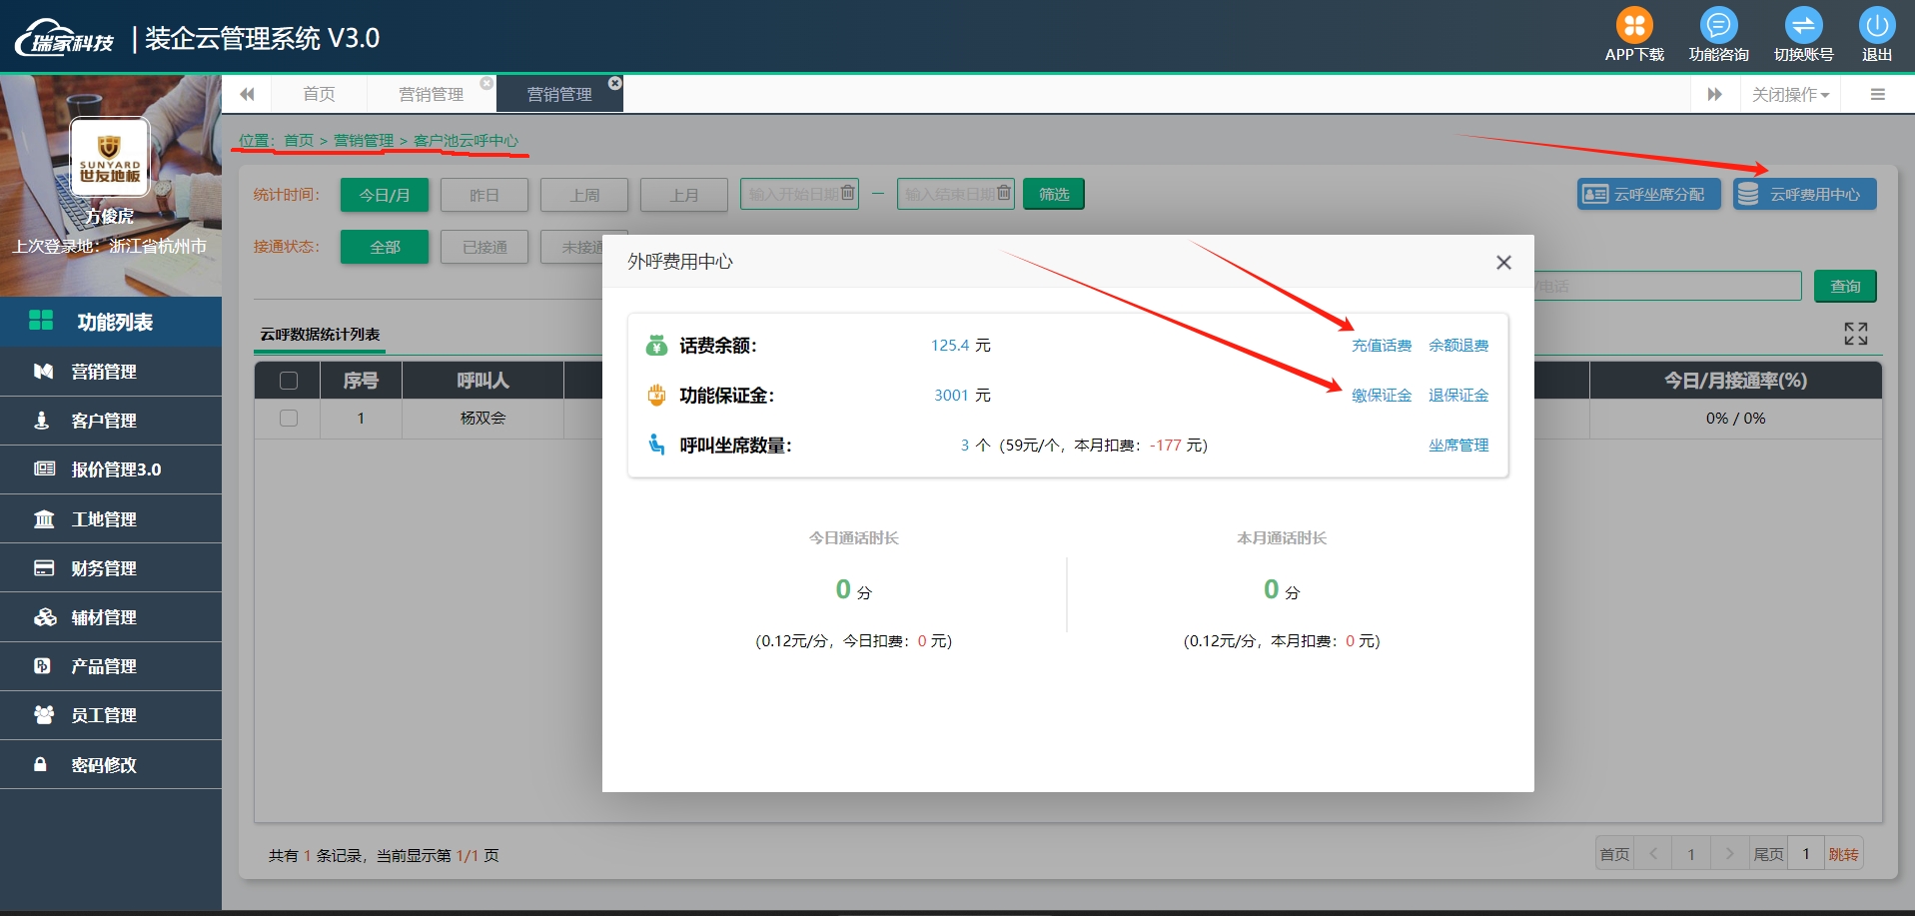Screen dimensions: 1915x916
Task: Click the 充值话费 link
Action: coord(1381,346)
